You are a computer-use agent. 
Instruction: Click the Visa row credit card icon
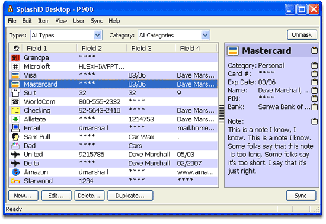[15, 75]
